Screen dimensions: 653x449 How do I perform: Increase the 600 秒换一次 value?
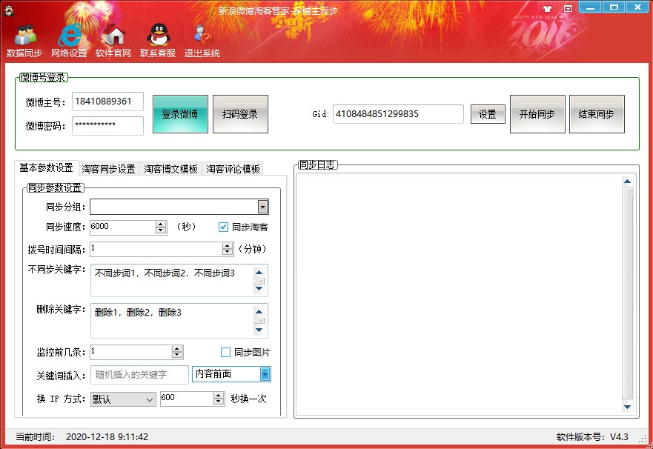[219, 396]
